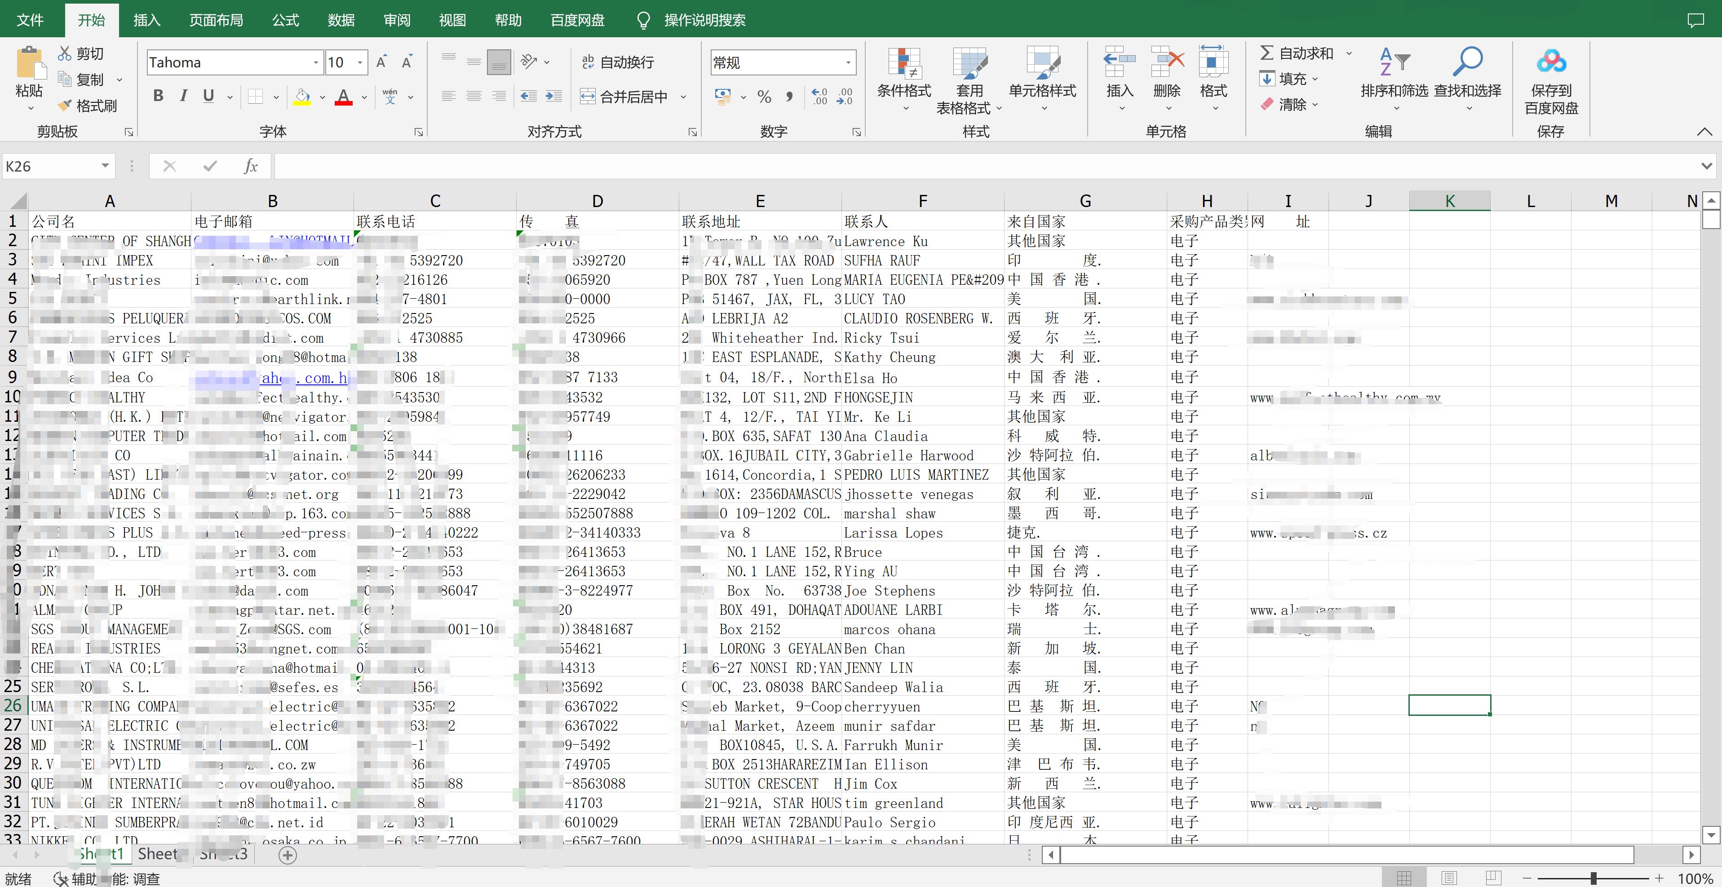Viewport: 1722px width, 887px height.
Task: Click the Copy (复制) icon
Action: coord(65,79)
